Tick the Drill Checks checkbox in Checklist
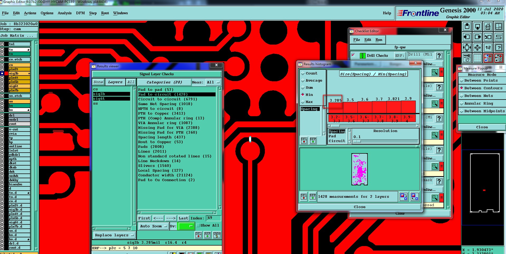Viewport: 506px width, 254px height. coord(353,55)
